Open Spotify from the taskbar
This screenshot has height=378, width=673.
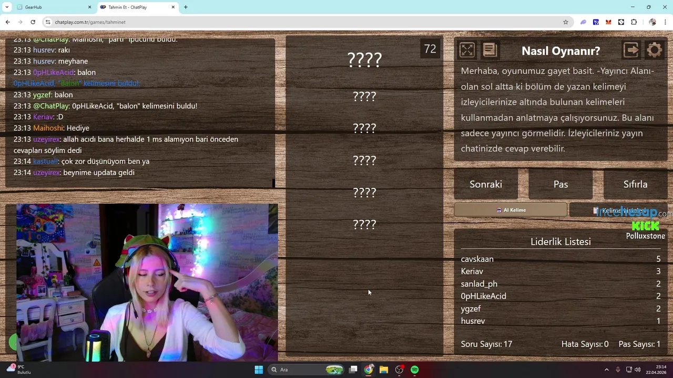point(415,370)
